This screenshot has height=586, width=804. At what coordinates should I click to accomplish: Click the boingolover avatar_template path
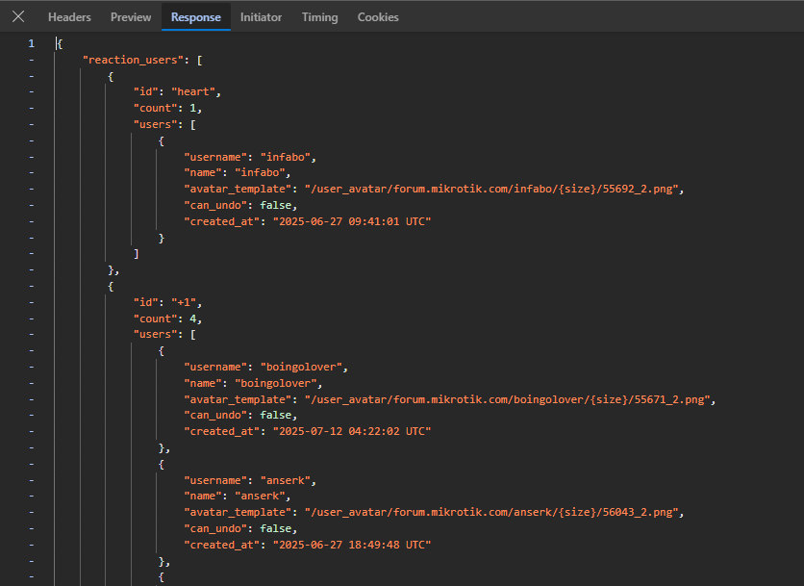click(x=507, y=399)
